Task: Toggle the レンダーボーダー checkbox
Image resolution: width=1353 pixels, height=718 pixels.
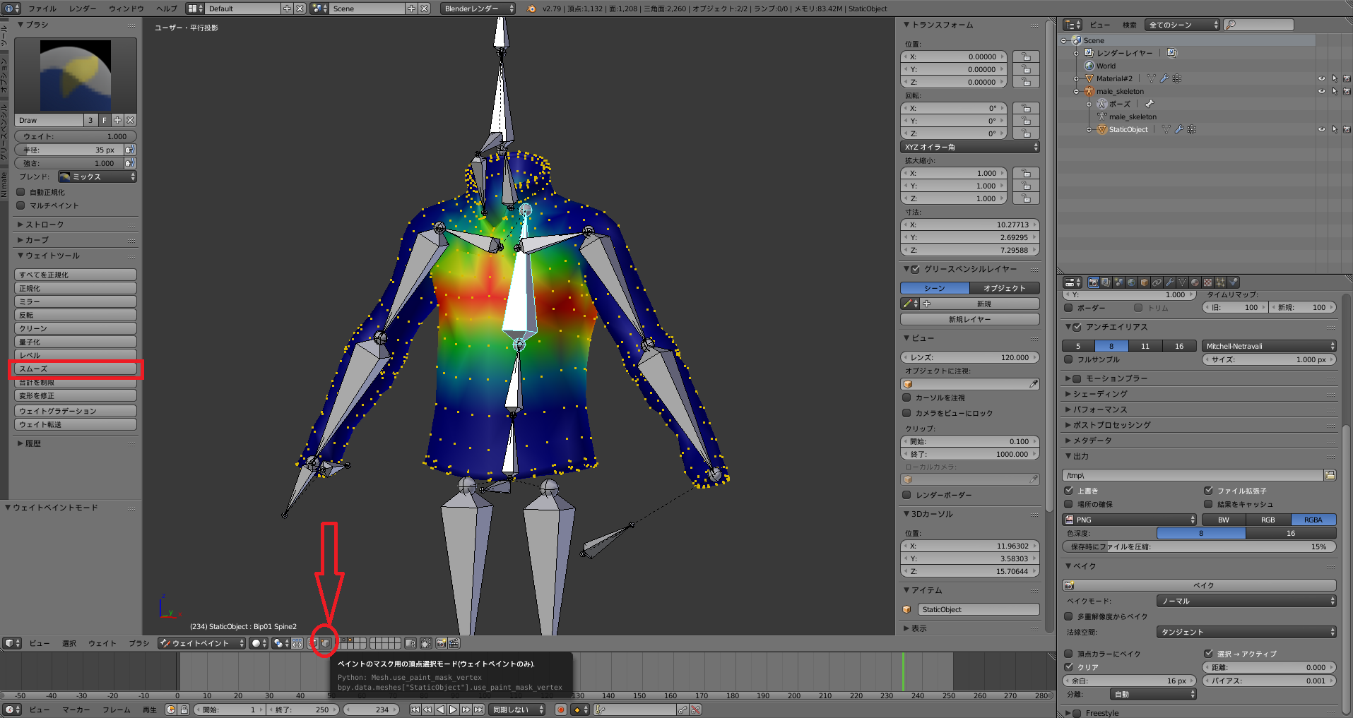Action: click(907, 495)
